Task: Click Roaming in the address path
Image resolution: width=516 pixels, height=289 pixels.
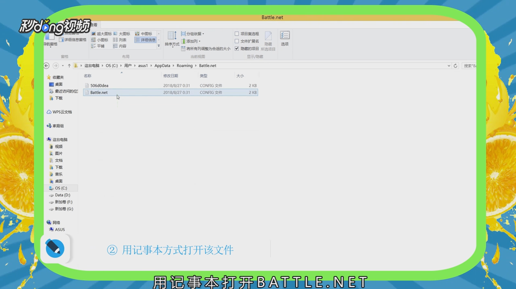Action: (x=184, y=65)
